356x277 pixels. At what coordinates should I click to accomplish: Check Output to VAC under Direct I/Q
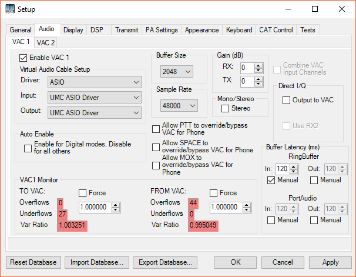pos(287,100)
